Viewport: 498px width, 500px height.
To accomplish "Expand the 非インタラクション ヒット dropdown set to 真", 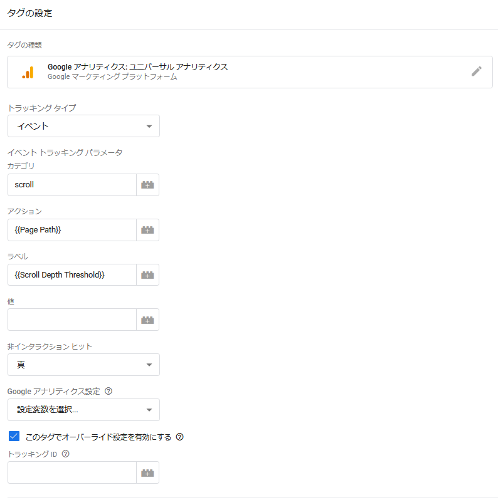I will 83,365.
